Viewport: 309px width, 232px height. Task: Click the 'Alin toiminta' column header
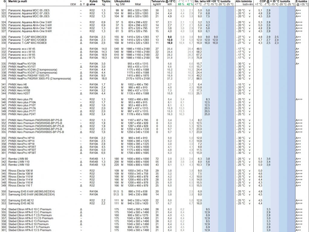(x=244, y=2)
